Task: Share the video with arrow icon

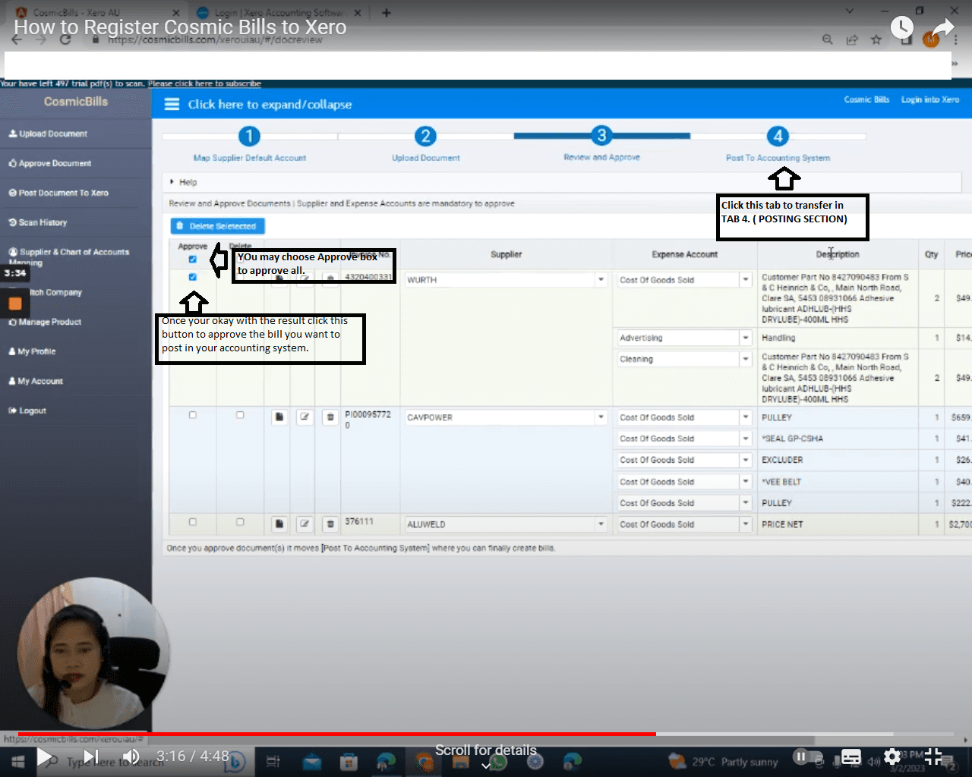Action: [942, 28]
